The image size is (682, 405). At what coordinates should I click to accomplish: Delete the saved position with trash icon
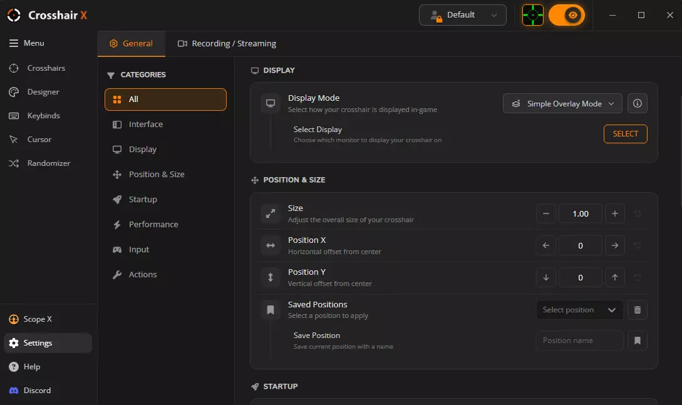tap(638, 310)
